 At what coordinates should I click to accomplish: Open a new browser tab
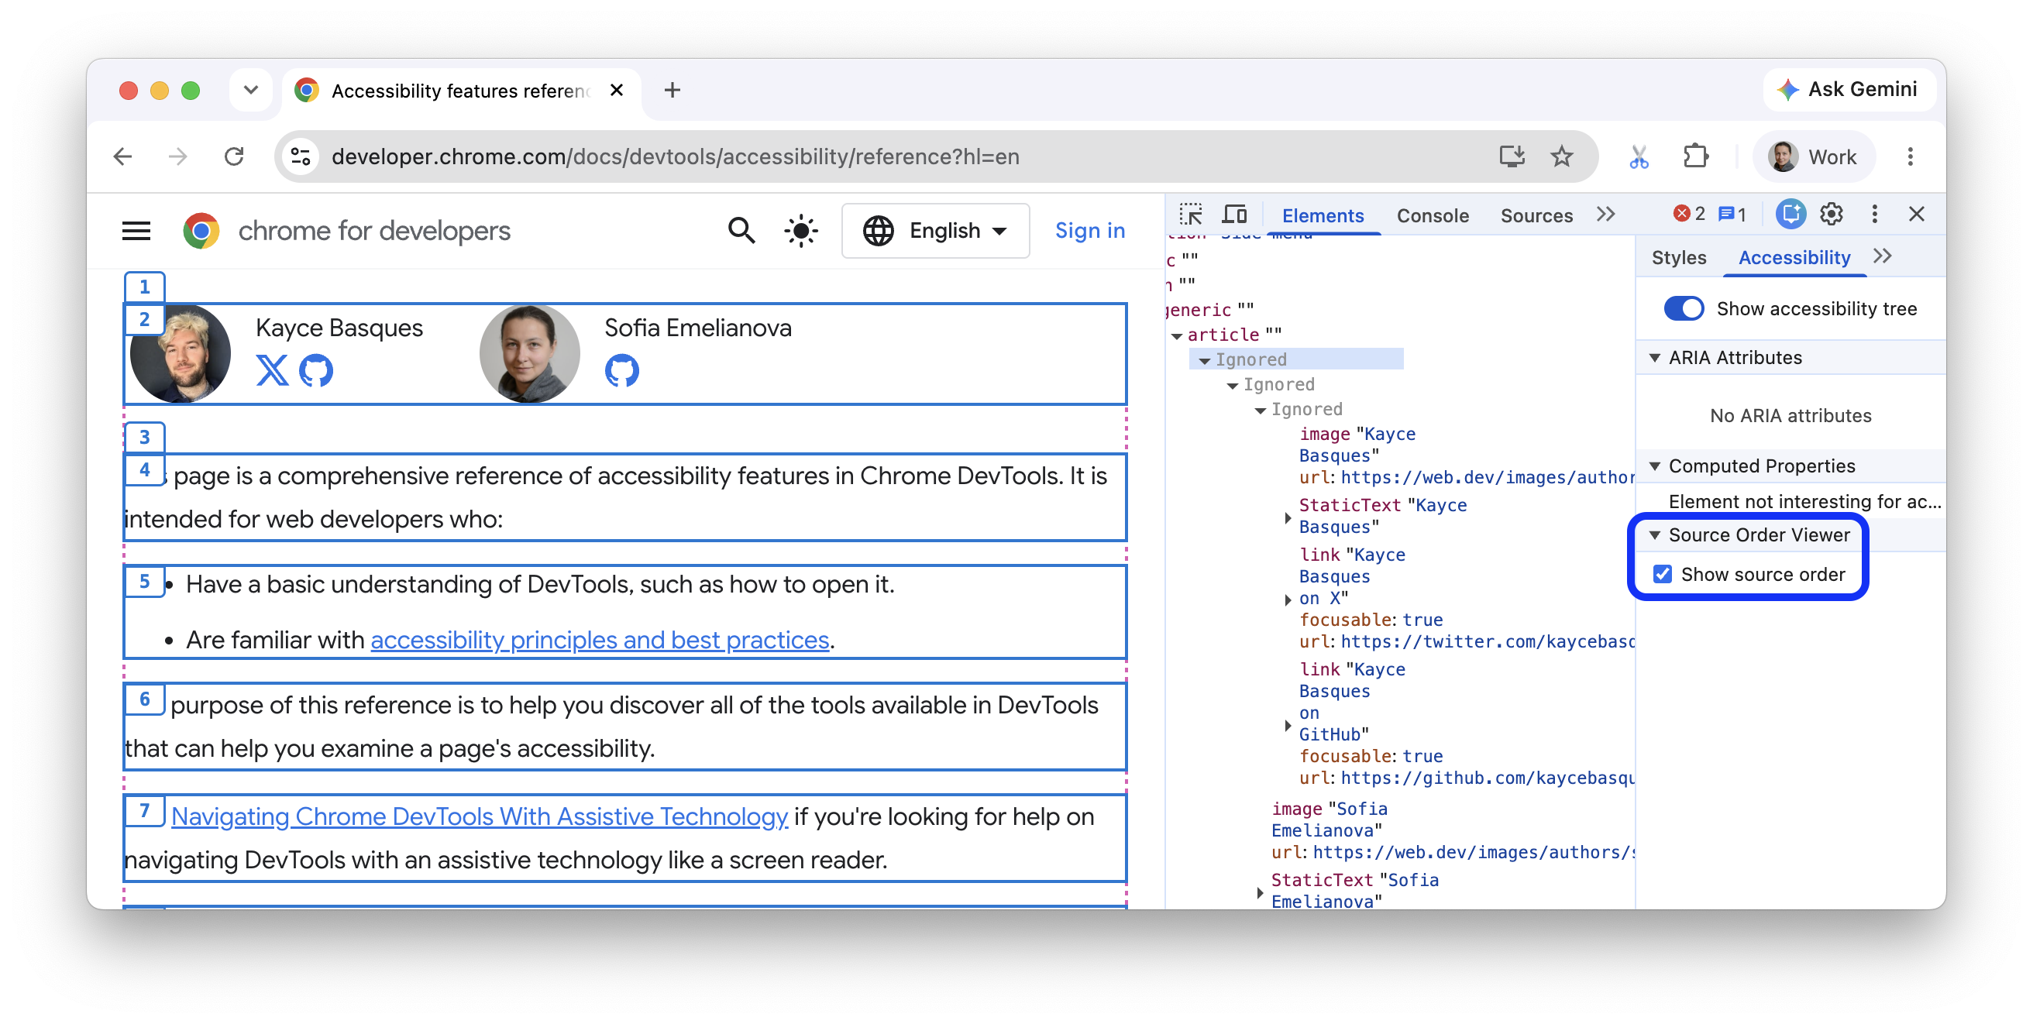673,90
